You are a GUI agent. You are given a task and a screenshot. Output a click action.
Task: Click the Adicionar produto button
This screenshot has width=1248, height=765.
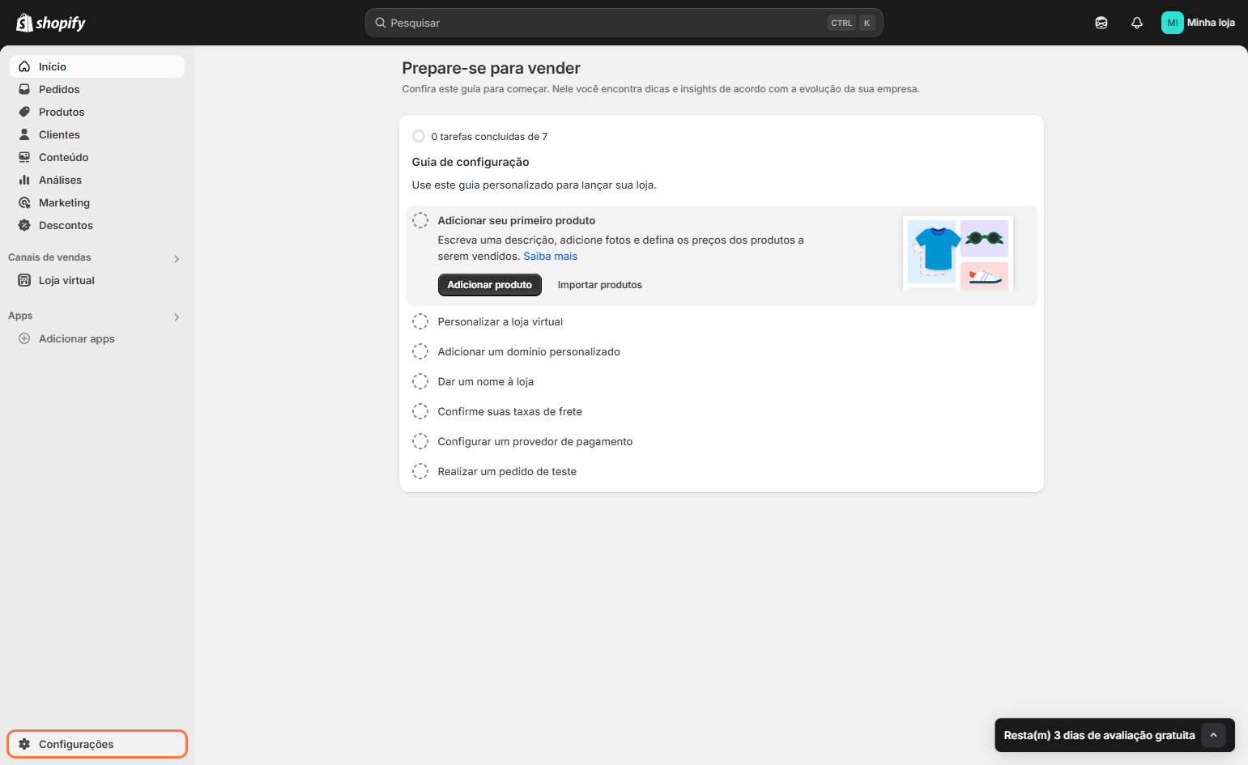[x=490, y=285]
